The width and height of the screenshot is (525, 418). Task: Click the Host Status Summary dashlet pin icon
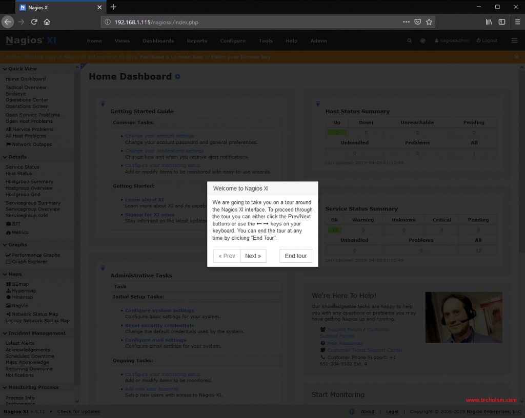(x=318, y=104)
